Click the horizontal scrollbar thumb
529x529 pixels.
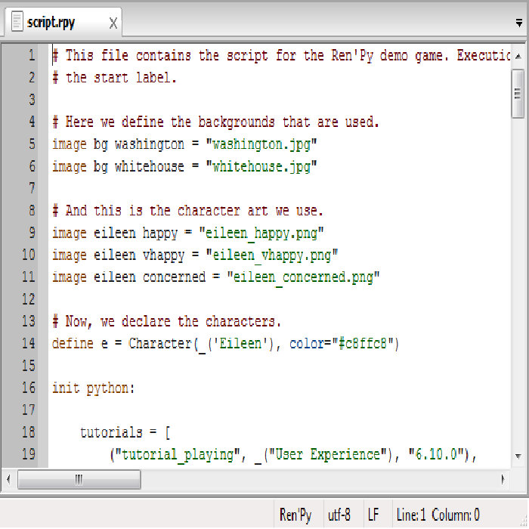[79, 479]
